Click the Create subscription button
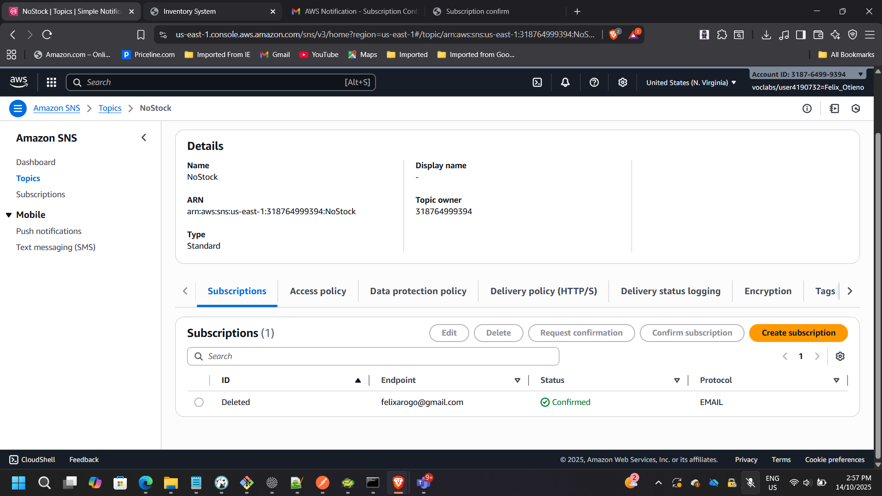 (x=798, y=333)
